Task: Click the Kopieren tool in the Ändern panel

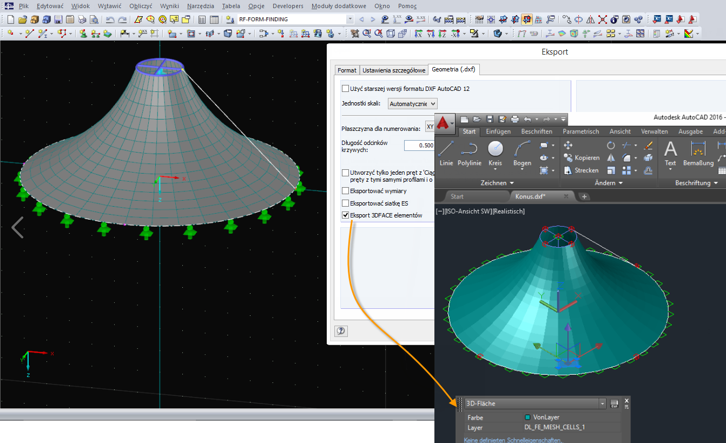Action: pos(582,157)
